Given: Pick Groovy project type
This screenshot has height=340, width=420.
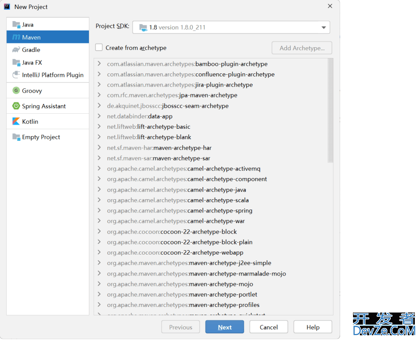Looking at the screenshot, I should [48, 91].
